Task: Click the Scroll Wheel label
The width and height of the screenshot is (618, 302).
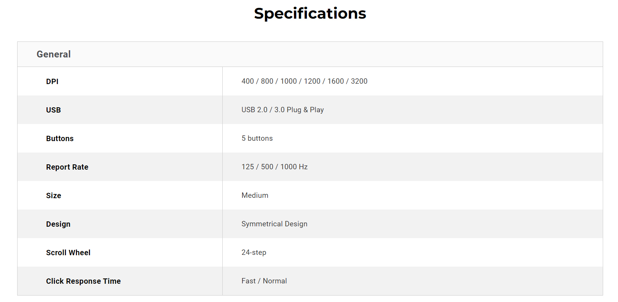Action: pyautogui.click(x=68, y=253)
